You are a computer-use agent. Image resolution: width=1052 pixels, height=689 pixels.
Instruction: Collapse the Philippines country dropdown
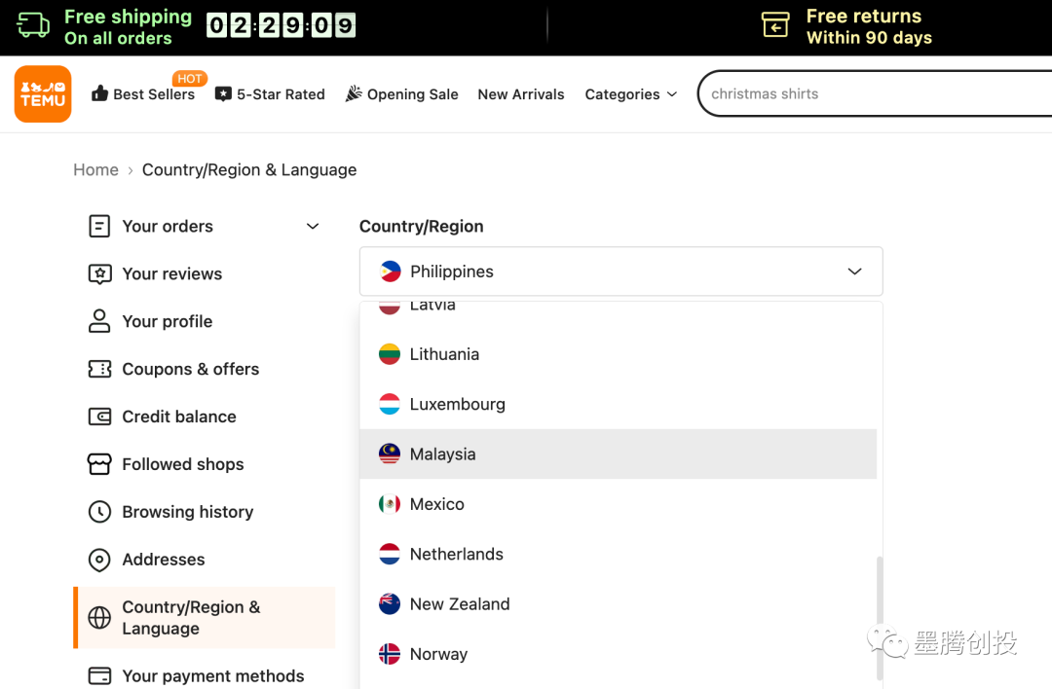(854, 272)
